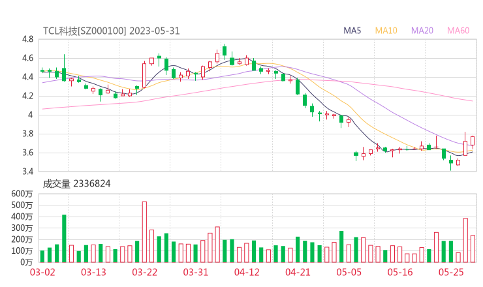Click the 200万 volume axis label
The image size is (483, 287).
[x=22, y=239]
